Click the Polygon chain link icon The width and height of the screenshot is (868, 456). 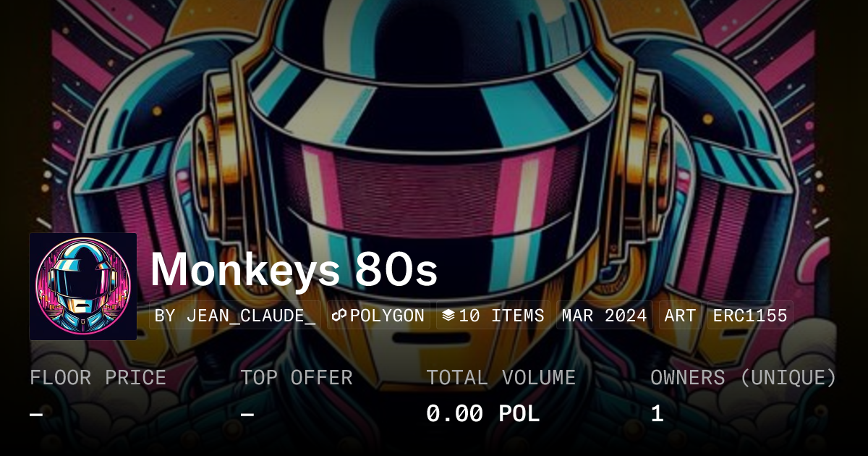click(x=339, y=316)
